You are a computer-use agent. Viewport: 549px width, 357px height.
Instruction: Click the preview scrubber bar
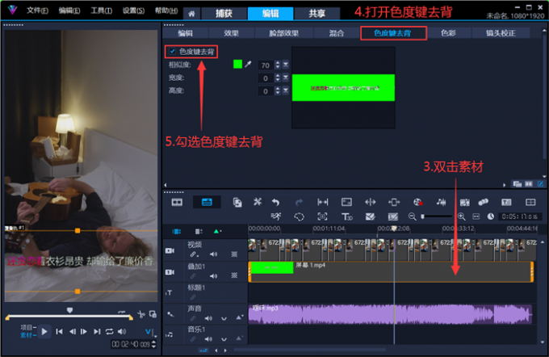pyautogui.click(x=69, y=317)
